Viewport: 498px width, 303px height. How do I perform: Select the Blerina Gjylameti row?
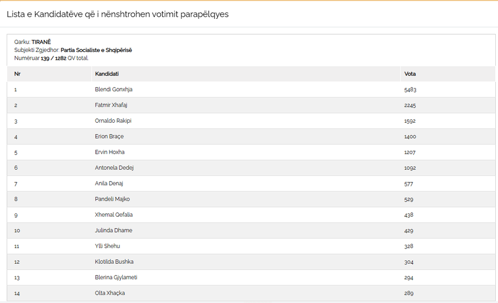click(x=251, y=278)
